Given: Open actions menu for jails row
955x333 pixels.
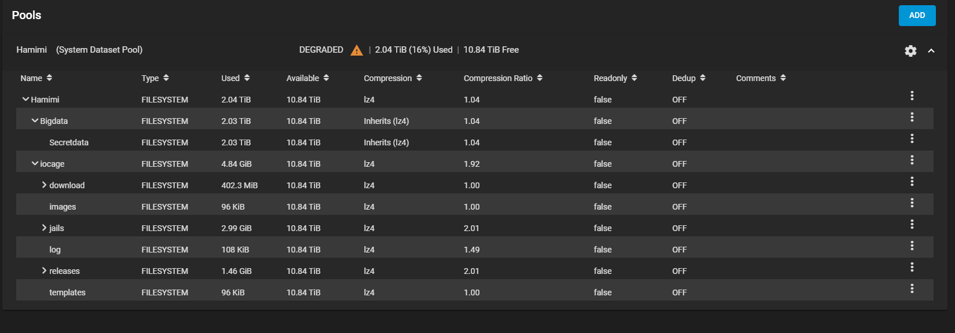Looking at the screenshot, I should (x=912, y=224).
